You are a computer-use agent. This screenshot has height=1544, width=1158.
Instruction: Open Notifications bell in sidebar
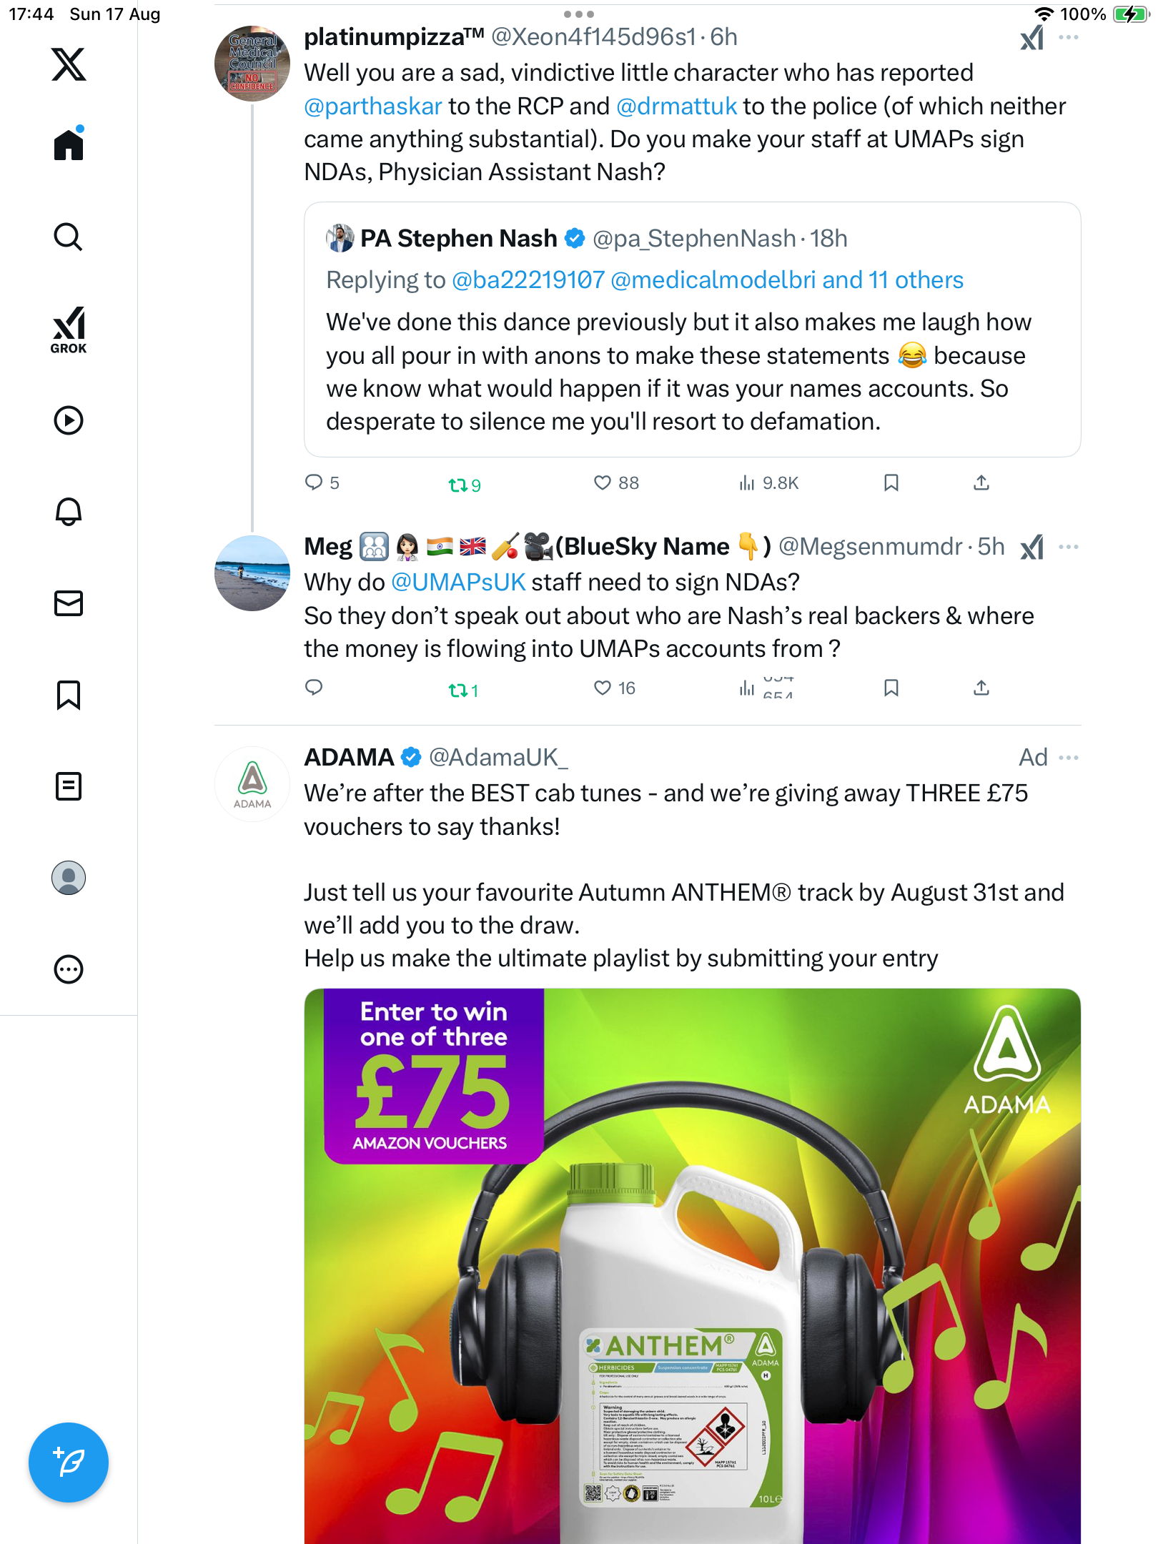(69, 511)
